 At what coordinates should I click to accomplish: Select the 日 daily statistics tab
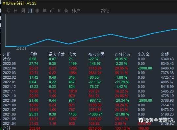click(x=15, y=11)
